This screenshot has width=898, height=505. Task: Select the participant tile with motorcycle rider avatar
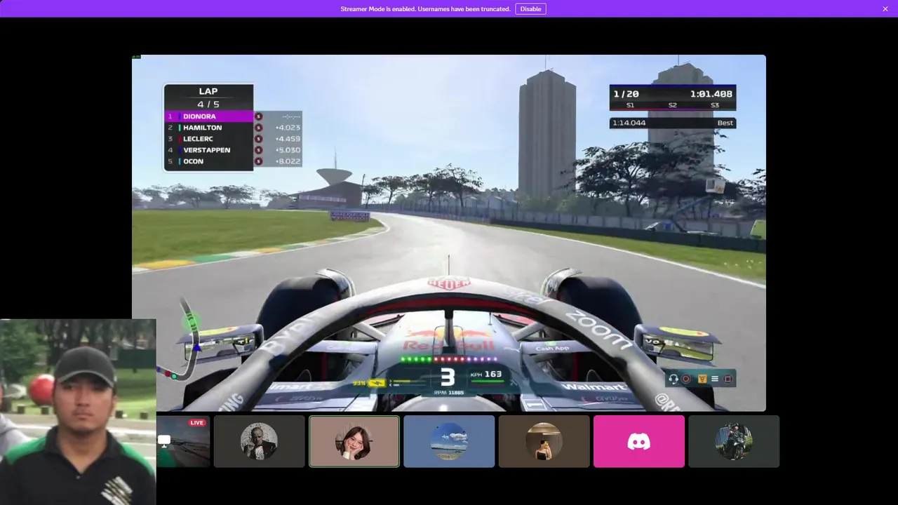pyautogui.click(x=734, y=441)
